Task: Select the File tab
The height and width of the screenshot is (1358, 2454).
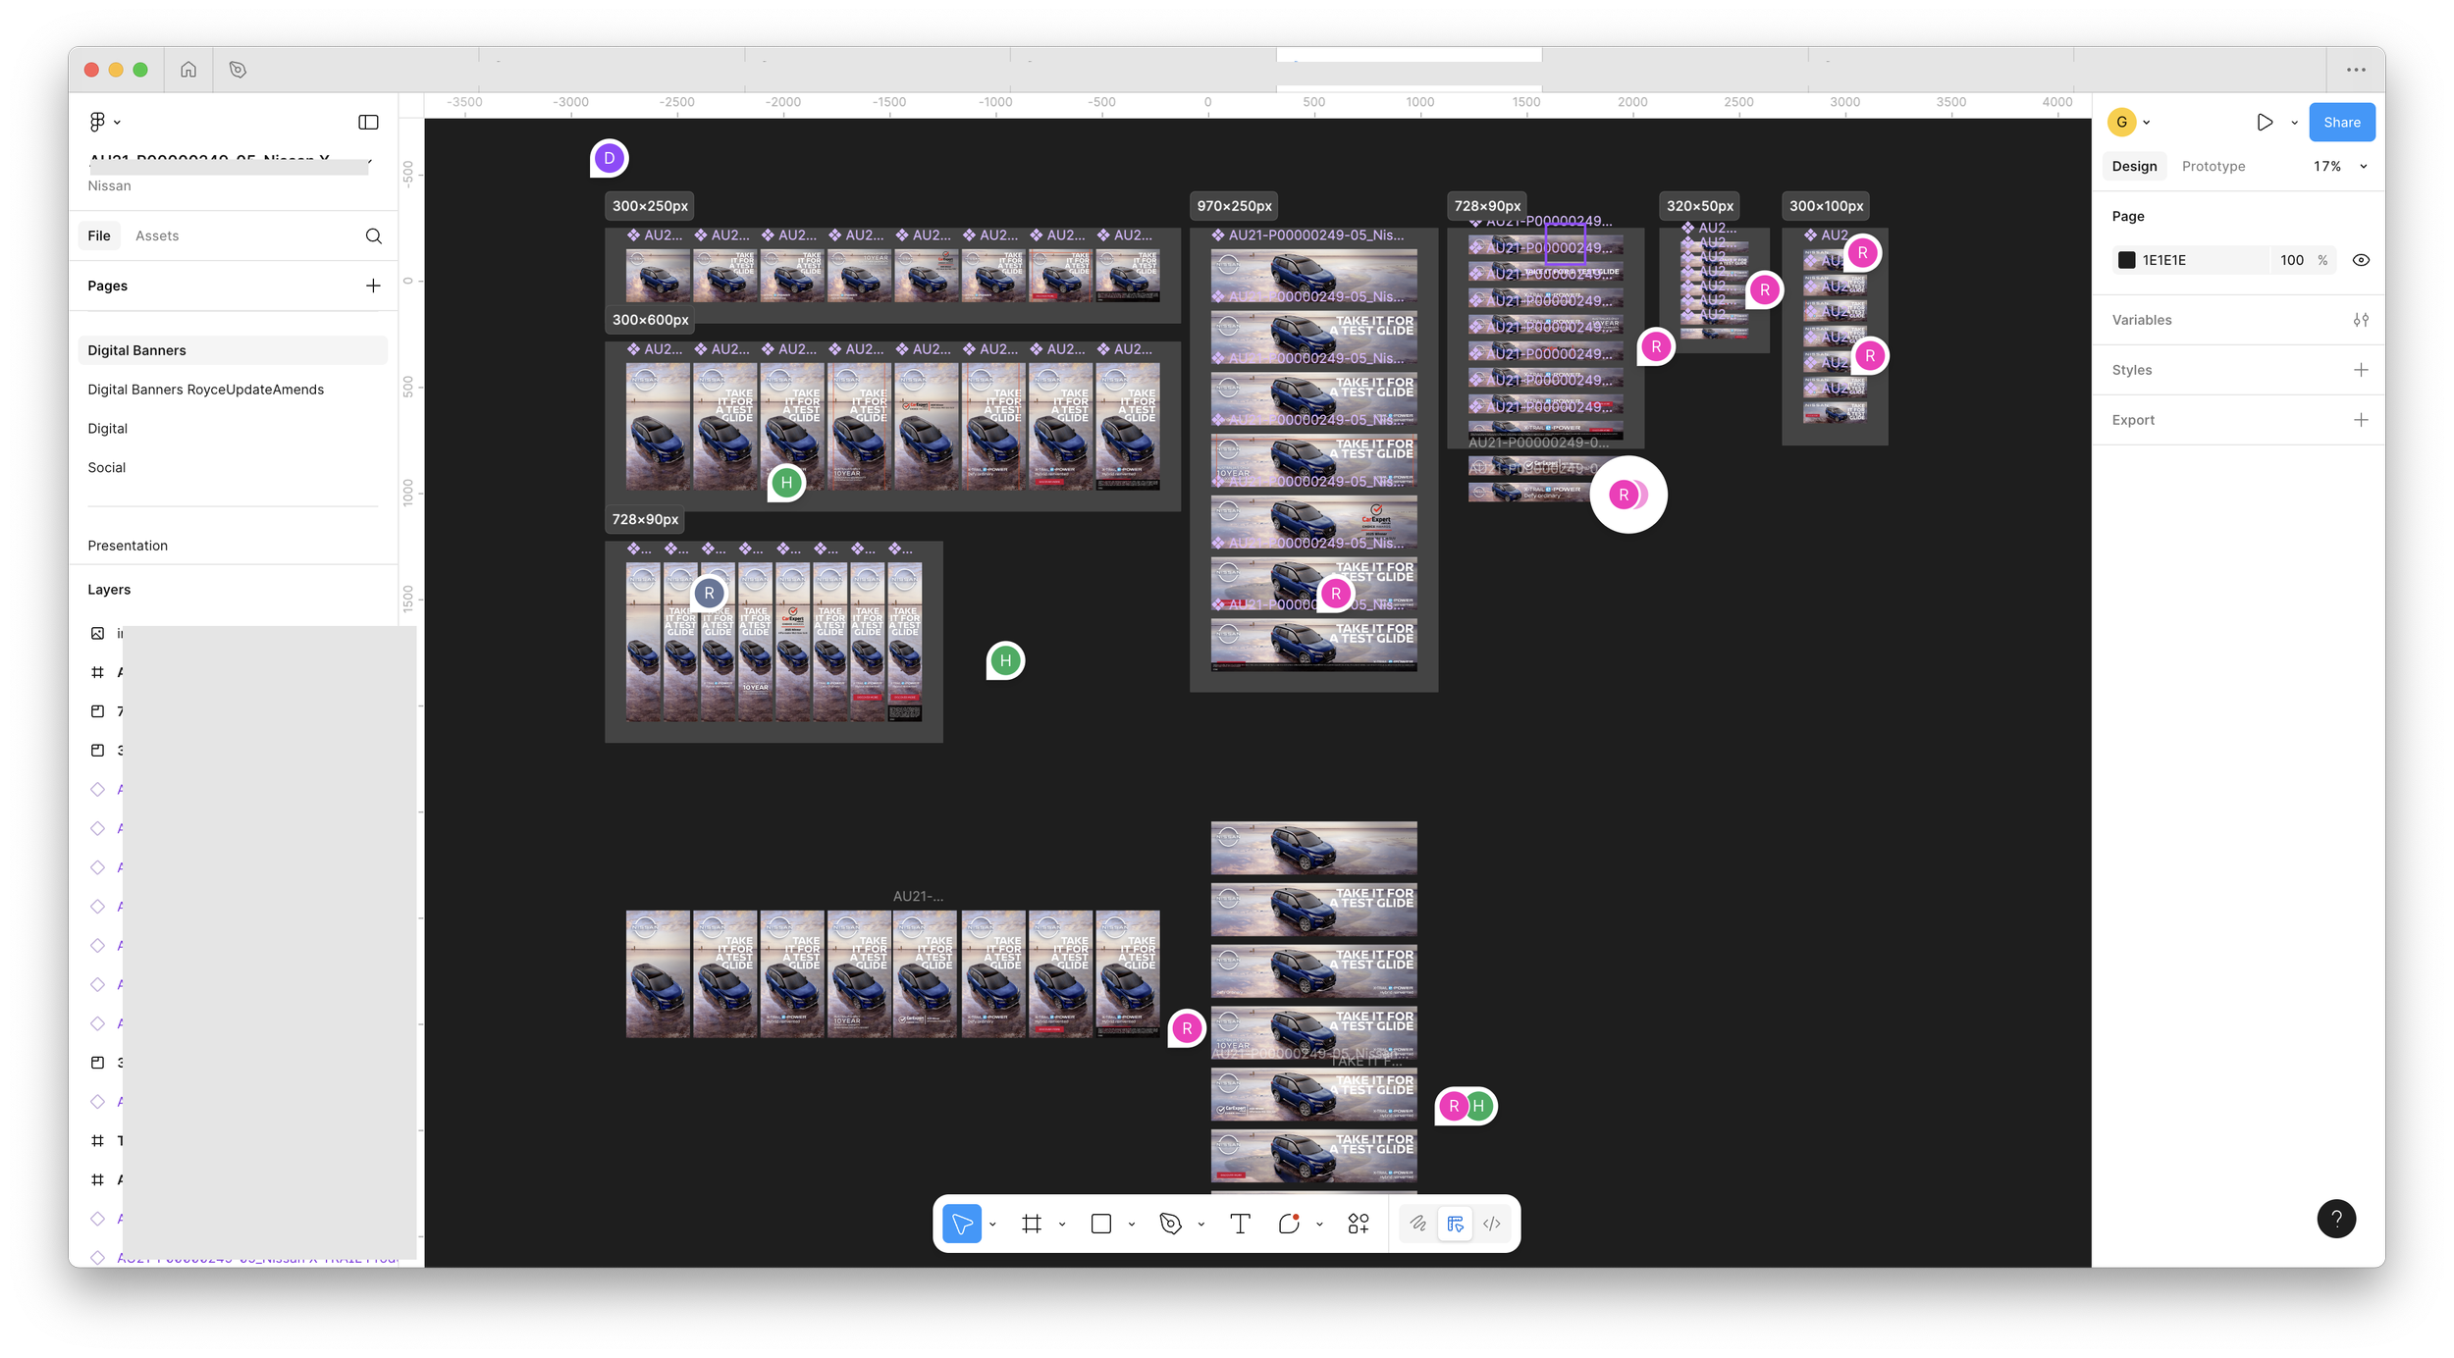Action: tap(99, 235)
